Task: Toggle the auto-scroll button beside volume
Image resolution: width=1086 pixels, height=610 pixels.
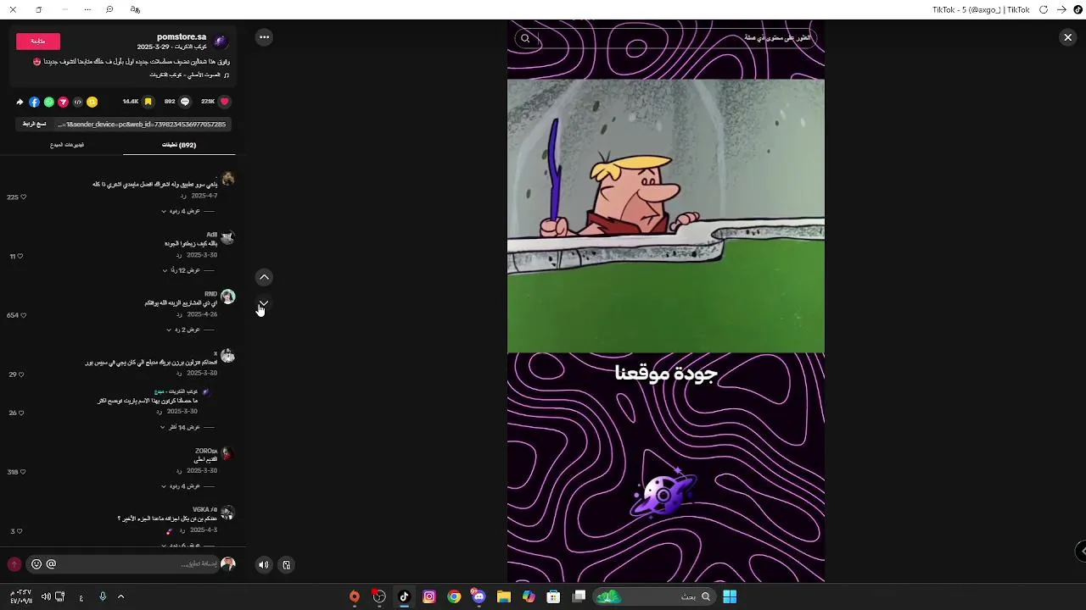Action: click(287, 565)
